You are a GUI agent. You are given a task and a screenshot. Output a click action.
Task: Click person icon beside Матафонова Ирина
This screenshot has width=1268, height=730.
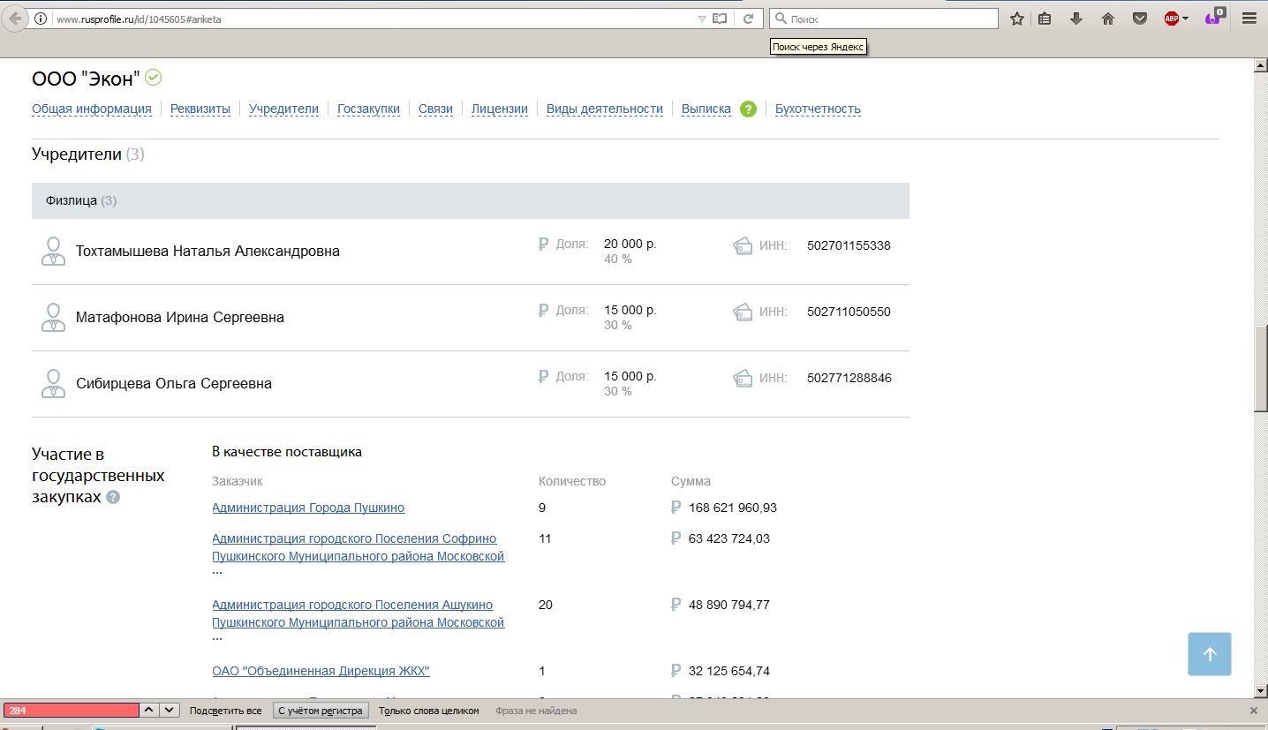(x=53, y=317)
